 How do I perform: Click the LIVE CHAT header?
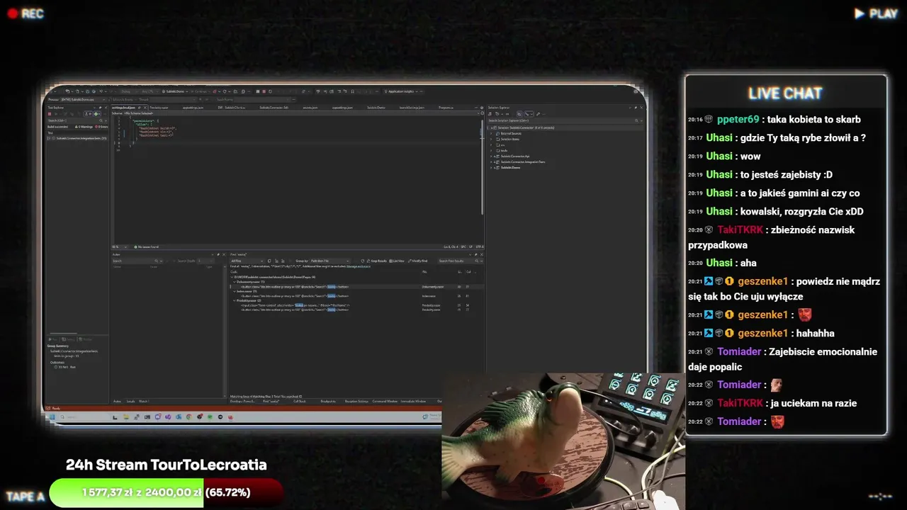(x=785, y=93)
